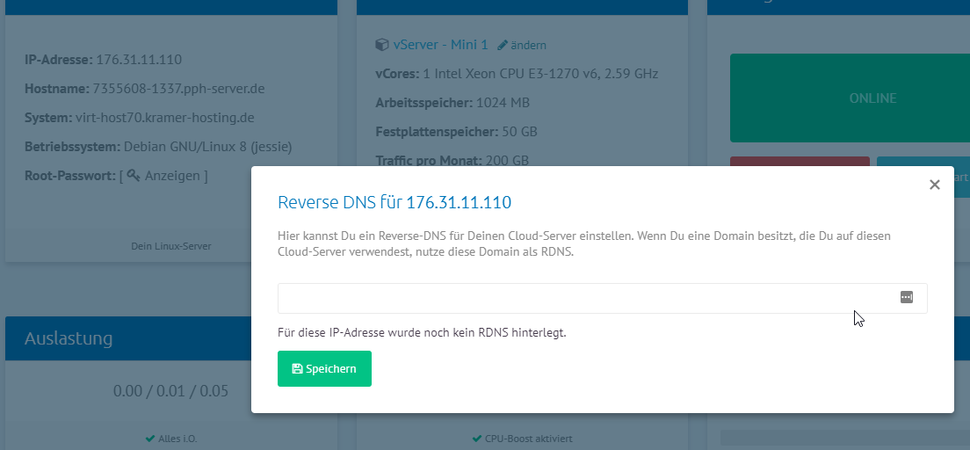The width and height of the screenshot is (970, 450).
Task: Click the red button below ONLINE panel
Action: click(x=800, y=162)
